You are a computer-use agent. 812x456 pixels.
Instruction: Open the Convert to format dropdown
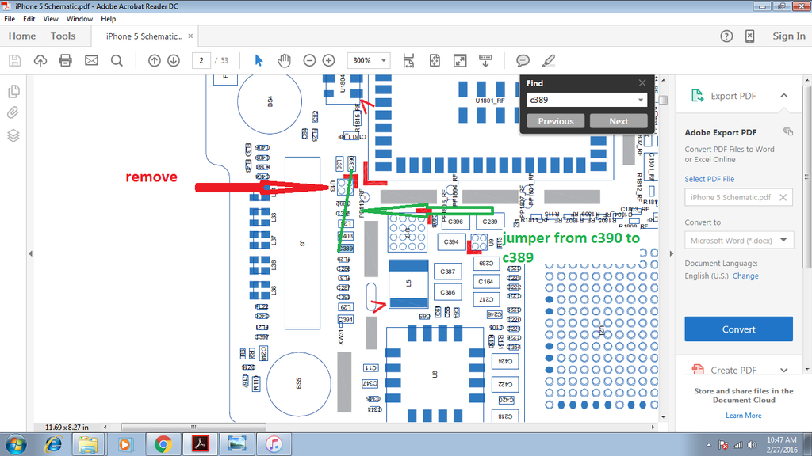click(738, 241)
